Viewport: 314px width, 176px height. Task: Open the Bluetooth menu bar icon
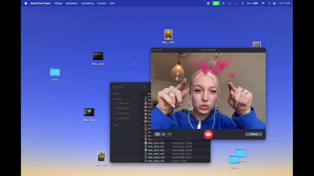(x=242, y=3)
